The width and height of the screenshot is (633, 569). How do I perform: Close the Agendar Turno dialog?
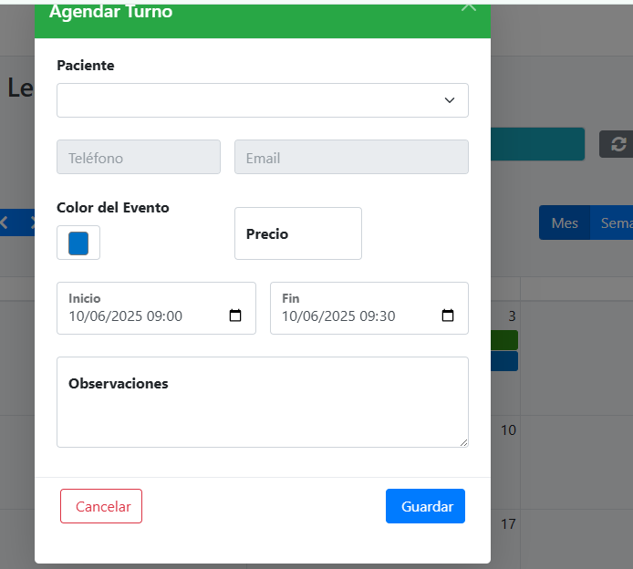(469, 6)
